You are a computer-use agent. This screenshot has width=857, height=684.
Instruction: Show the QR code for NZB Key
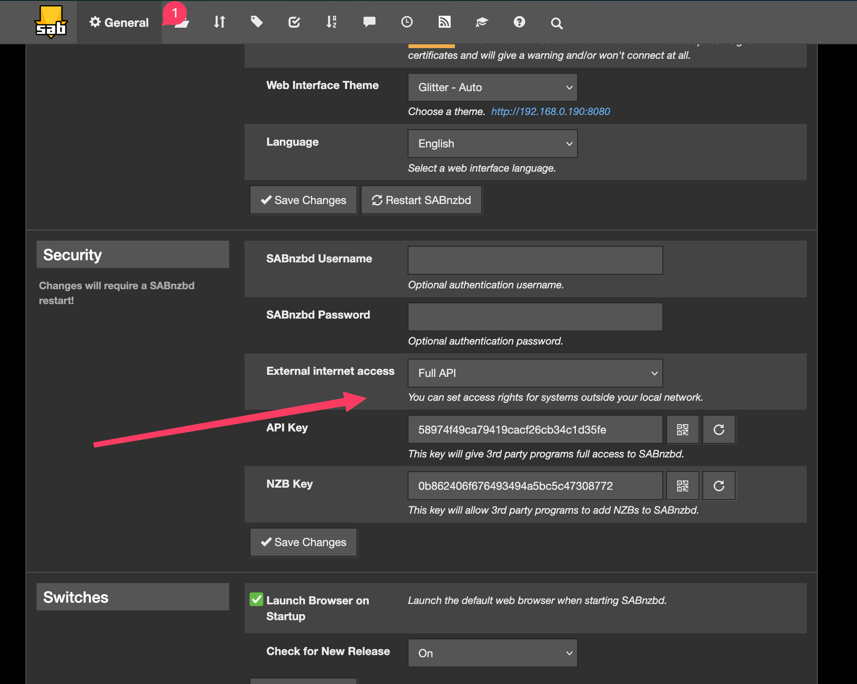click(x=682, y=486)
